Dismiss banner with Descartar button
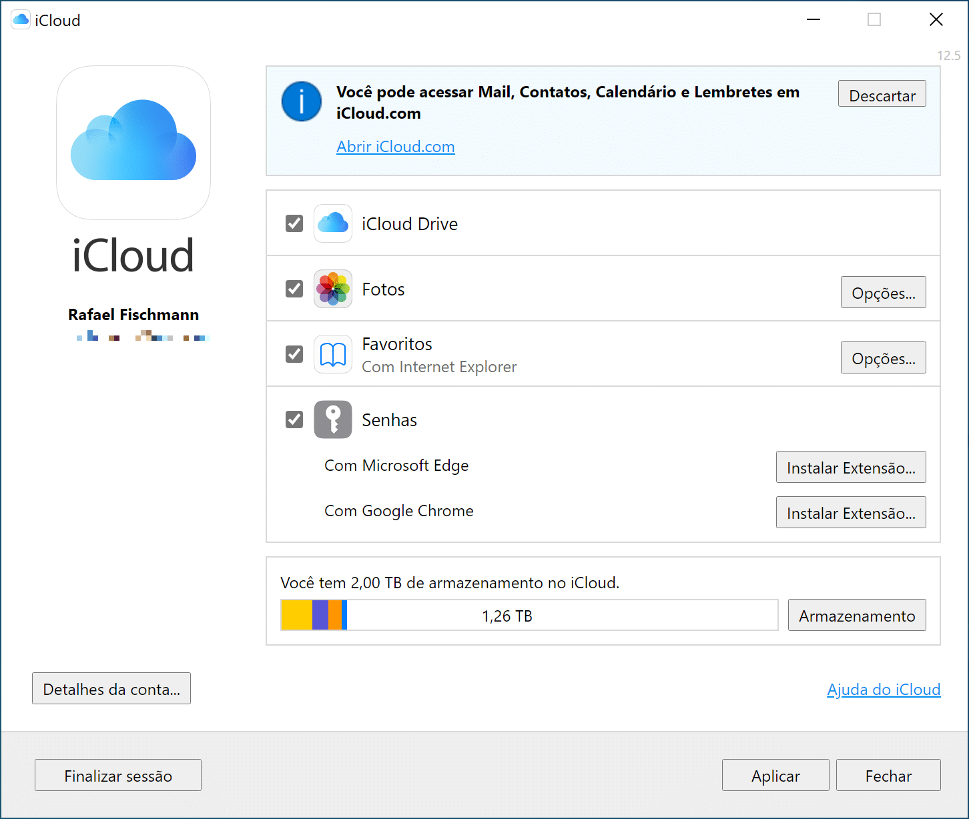969x819 pixels. (x=882, y=94)
